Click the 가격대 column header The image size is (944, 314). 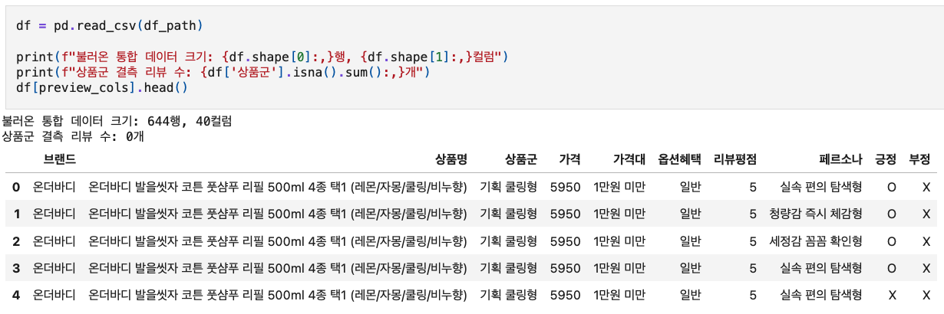629,159
